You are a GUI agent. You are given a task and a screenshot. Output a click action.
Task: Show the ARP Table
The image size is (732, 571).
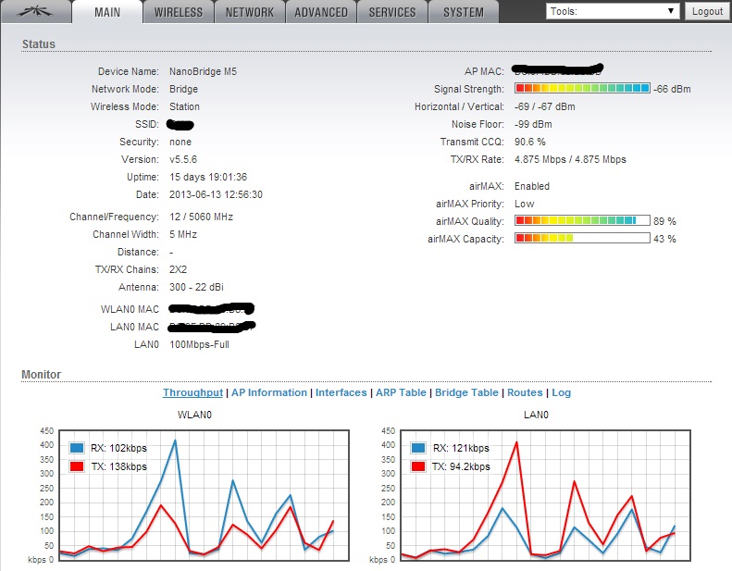point(401,392)
